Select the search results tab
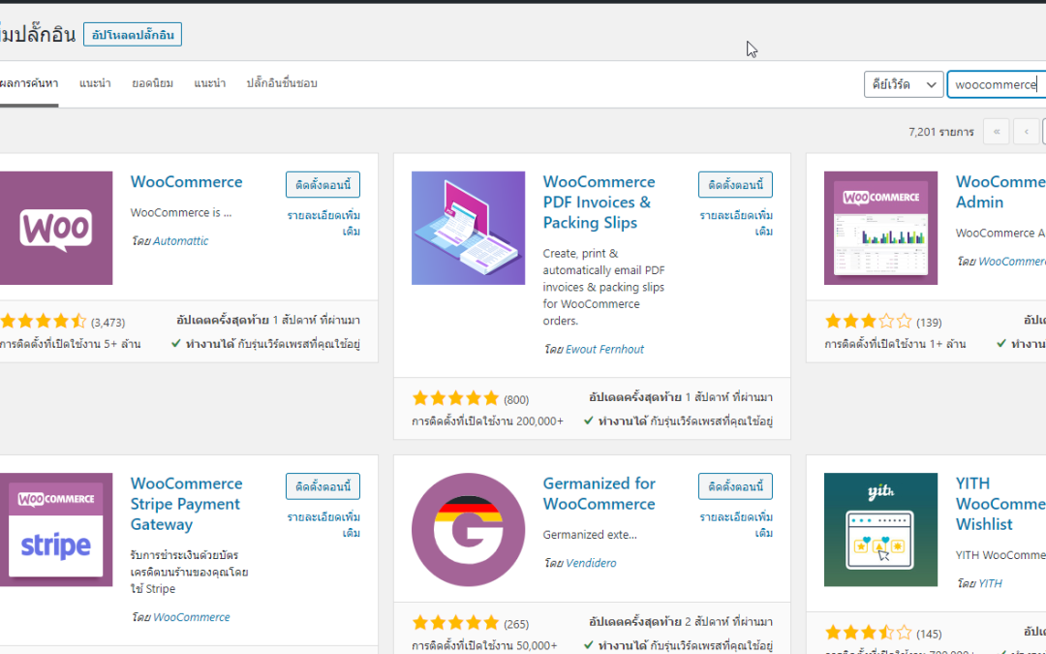Viewport: 1046px width, 654px height. pos(29,83)
